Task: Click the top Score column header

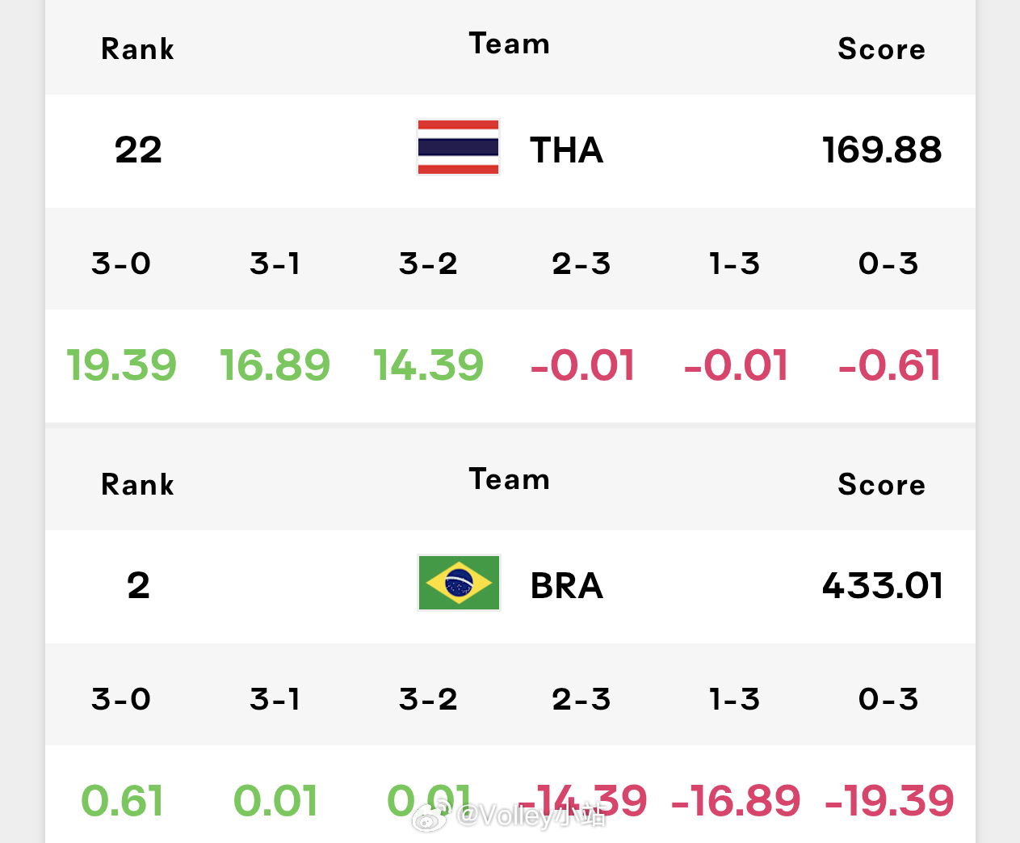Action: pyautogui.click(x=882, y=49)
